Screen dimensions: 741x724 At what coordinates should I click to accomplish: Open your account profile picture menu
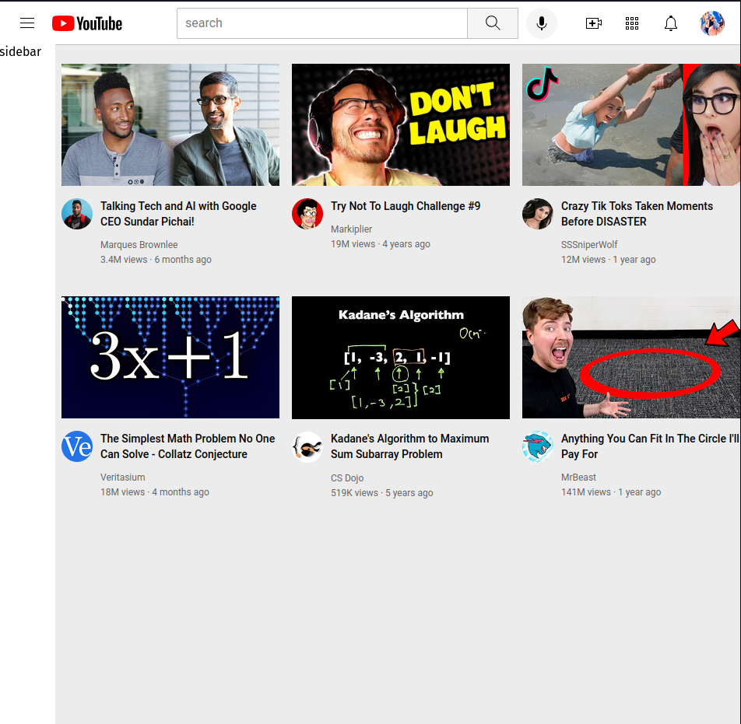(711, 23)
